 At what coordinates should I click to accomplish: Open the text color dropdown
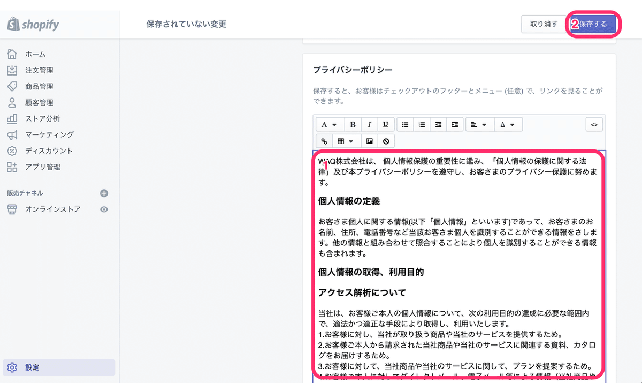[x=508, y=124]
